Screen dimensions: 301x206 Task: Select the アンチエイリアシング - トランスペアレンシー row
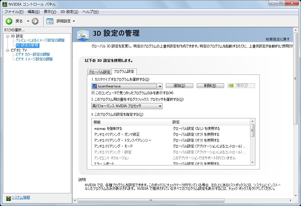(x=171, y=140)
